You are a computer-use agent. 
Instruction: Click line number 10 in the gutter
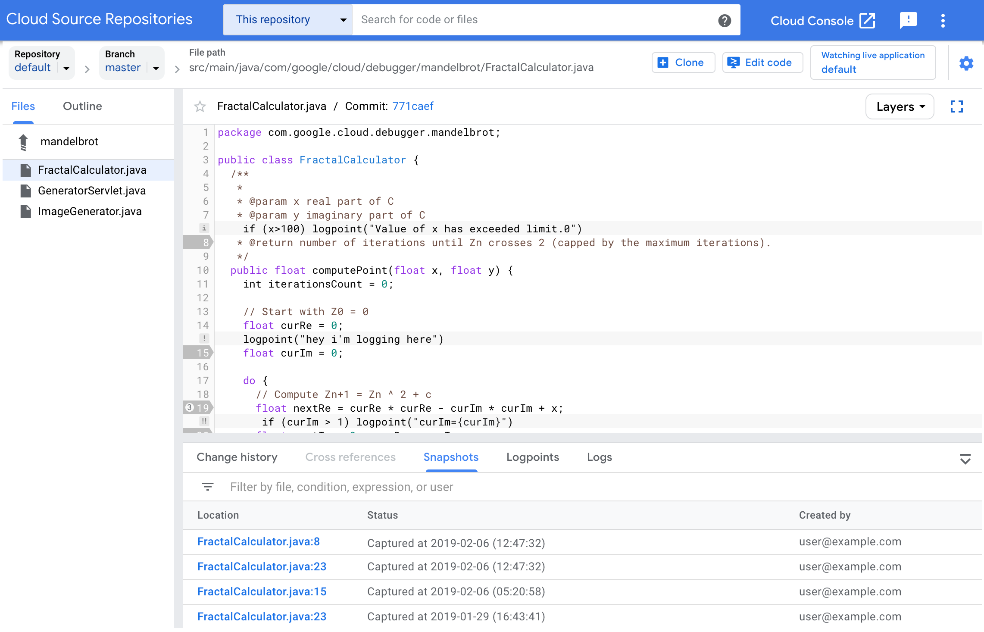pyautogui.click(x=203, y=270)
